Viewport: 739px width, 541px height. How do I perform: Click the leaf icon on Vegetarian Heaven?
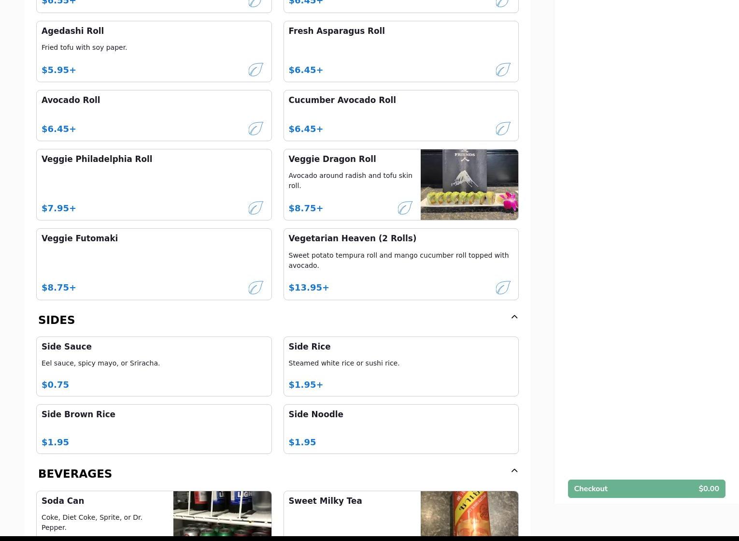point(503,288)
